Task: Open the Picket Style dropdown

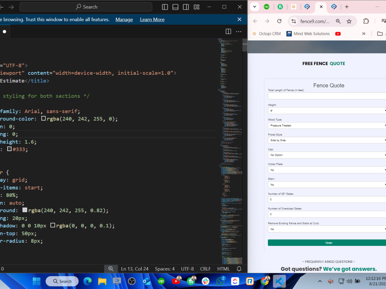Action: click(x=327, y=140)
